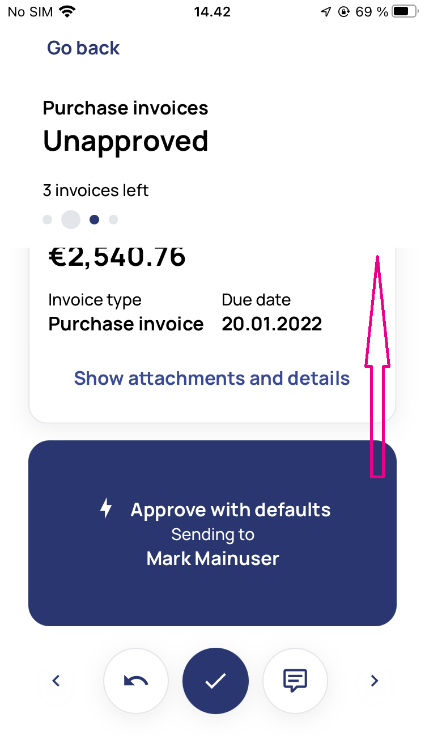425x756 pixels.
Task: Tap the Approve with defaults card
Action: coord(212,533)
